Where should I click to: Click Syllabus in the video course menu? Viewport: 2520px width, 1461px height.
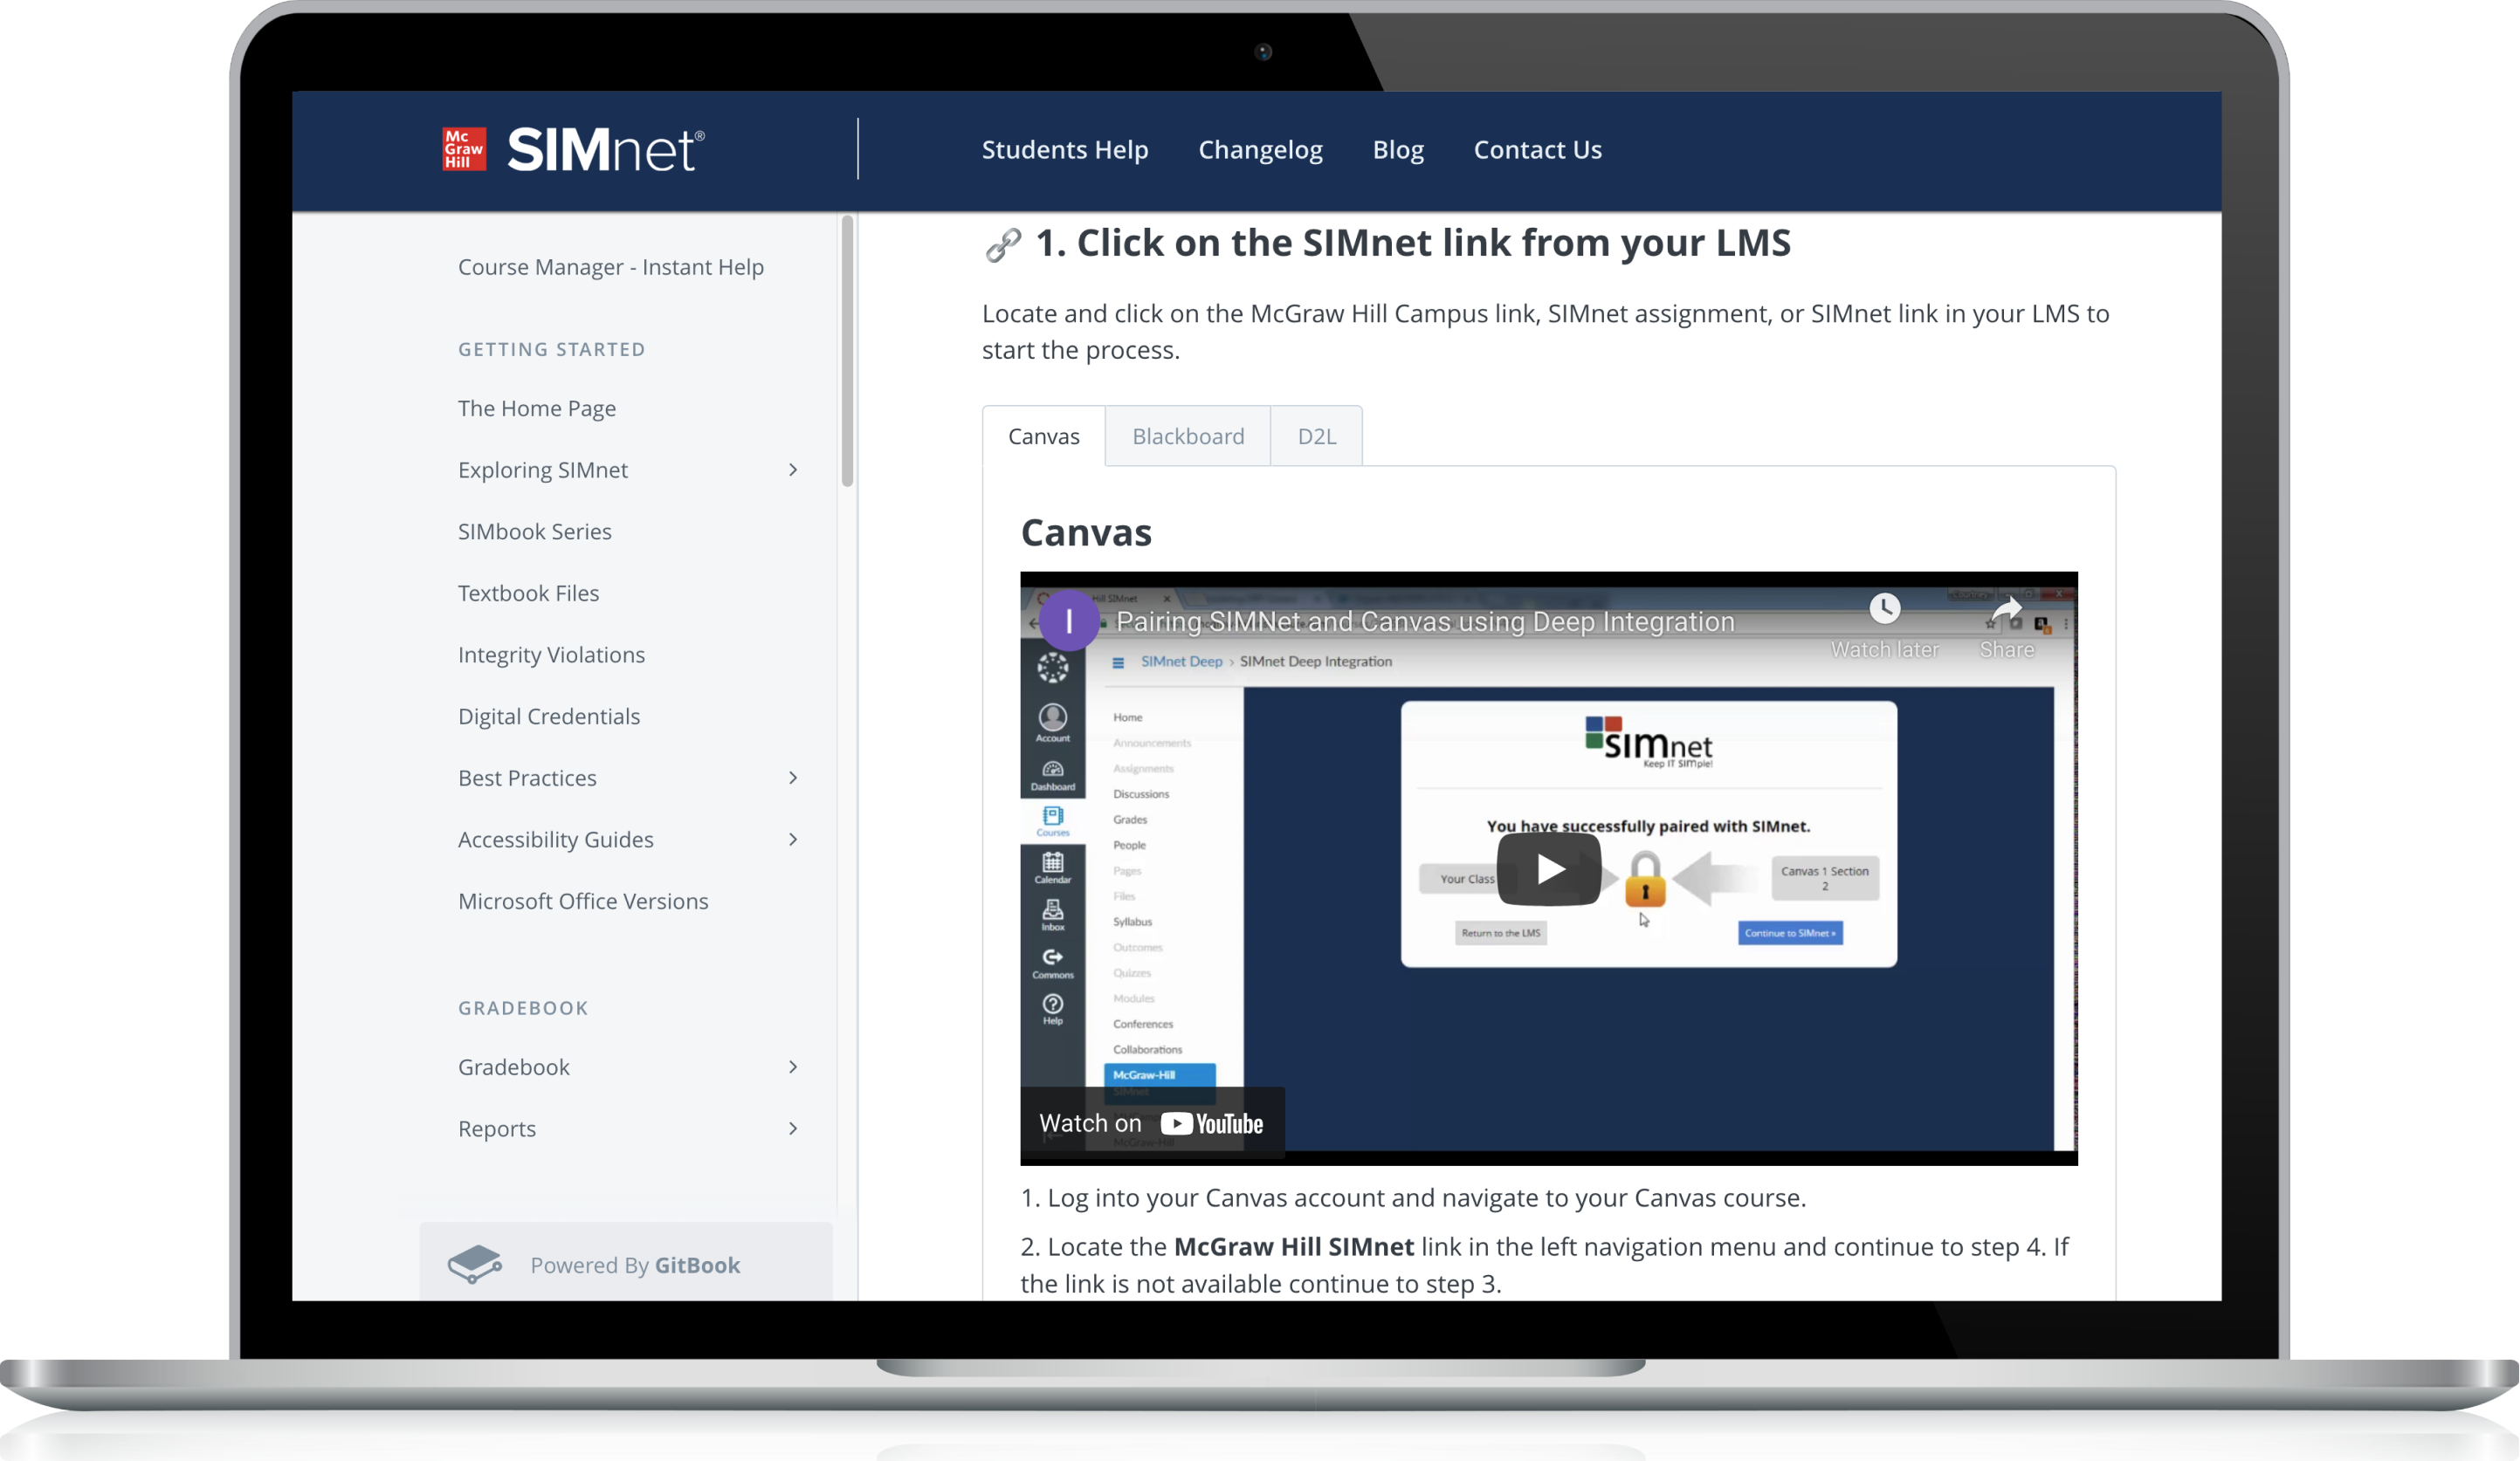tap(1132, 922)
